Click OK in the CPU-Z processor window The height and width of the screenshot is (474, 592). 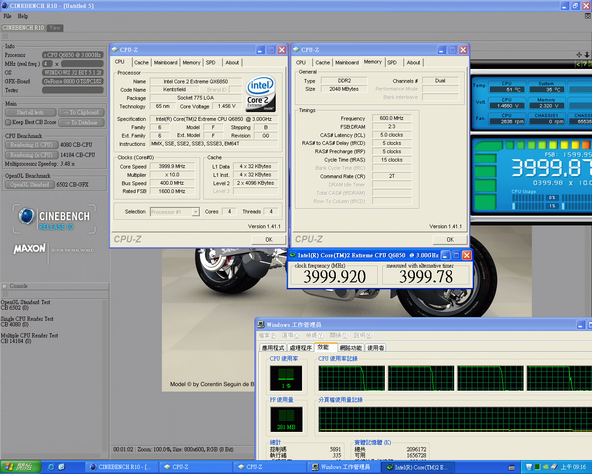269,239
